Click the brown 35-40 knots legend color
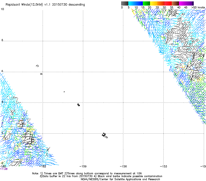206x181 pixels. 175,3
